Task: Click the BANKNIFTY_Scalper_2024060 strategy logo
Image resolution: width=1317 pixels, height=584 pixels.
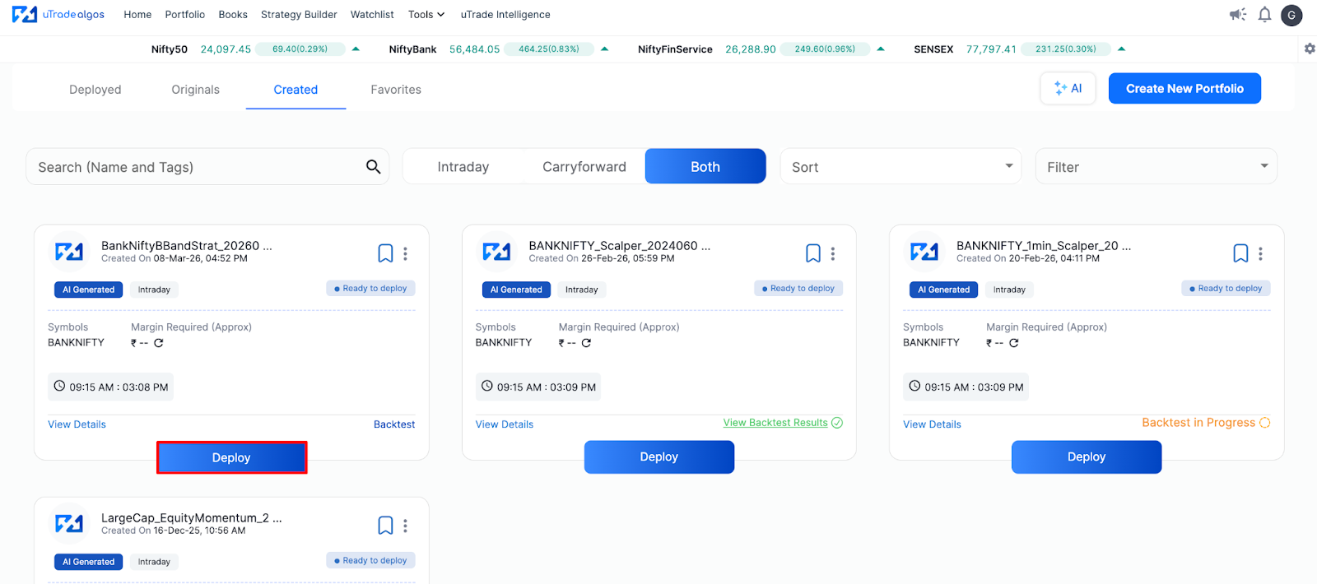Action: 496,252
